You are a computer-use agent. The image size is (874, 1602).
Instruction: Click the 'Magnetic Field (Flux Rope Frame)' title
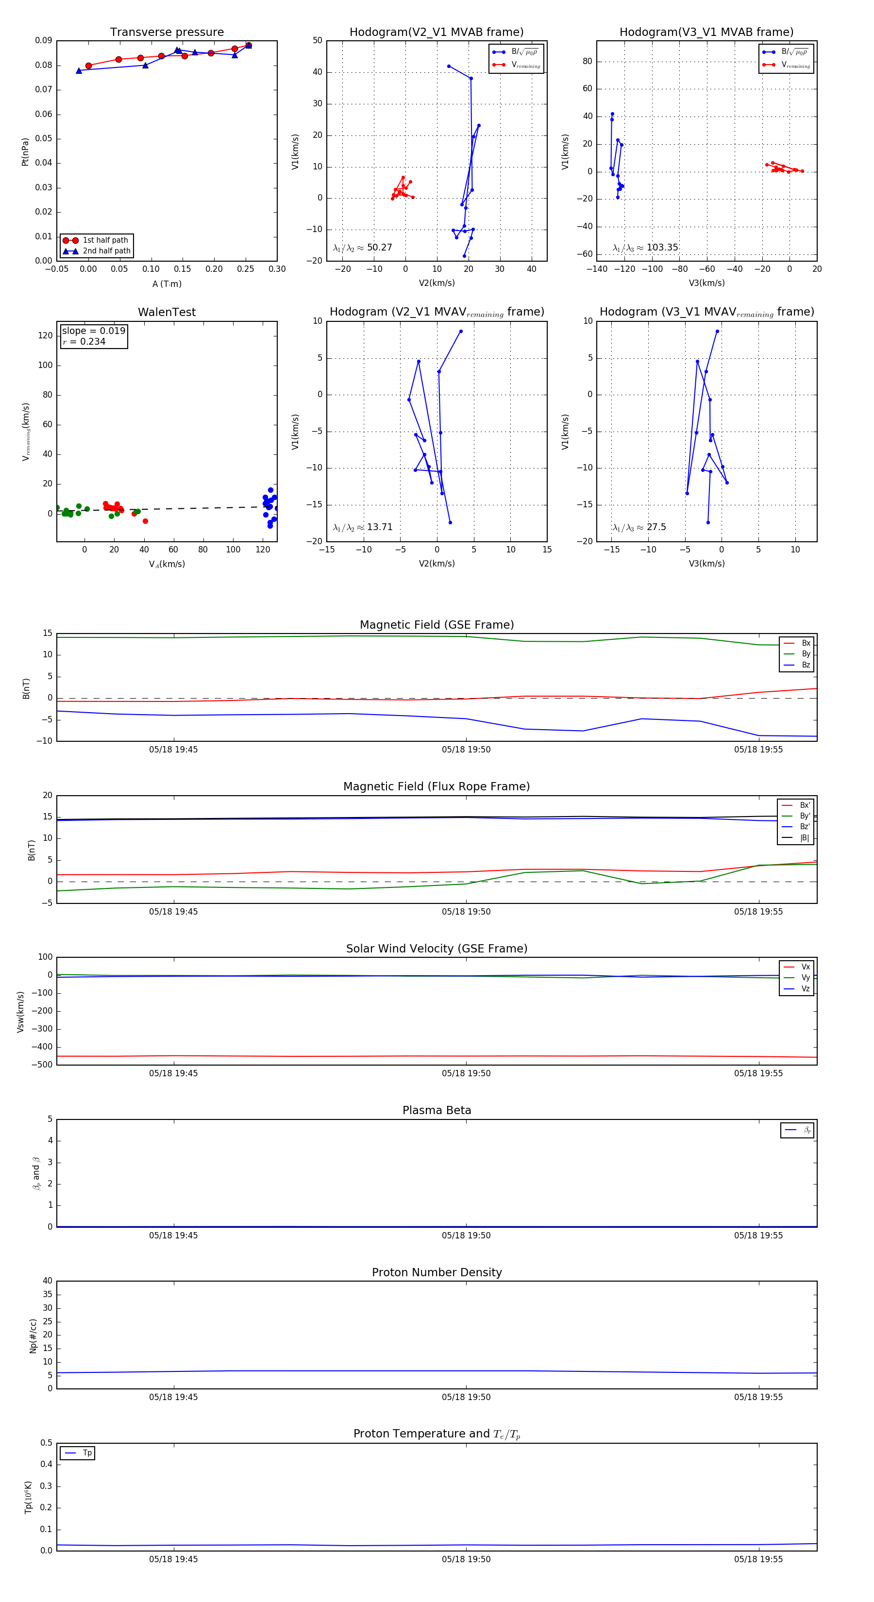pyautogui.click(x=437, y=787)
